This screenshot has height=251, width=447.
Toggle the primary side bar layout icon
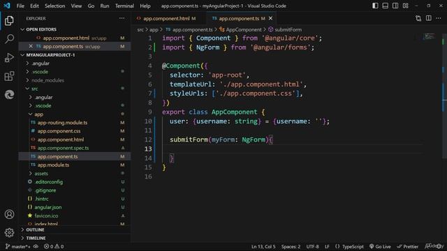point(375,6)
